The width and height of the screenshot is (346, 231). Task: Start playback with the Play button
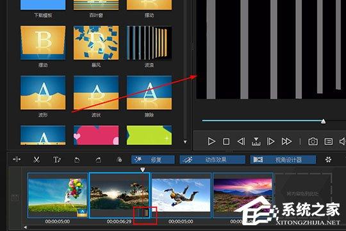[211, 141]
